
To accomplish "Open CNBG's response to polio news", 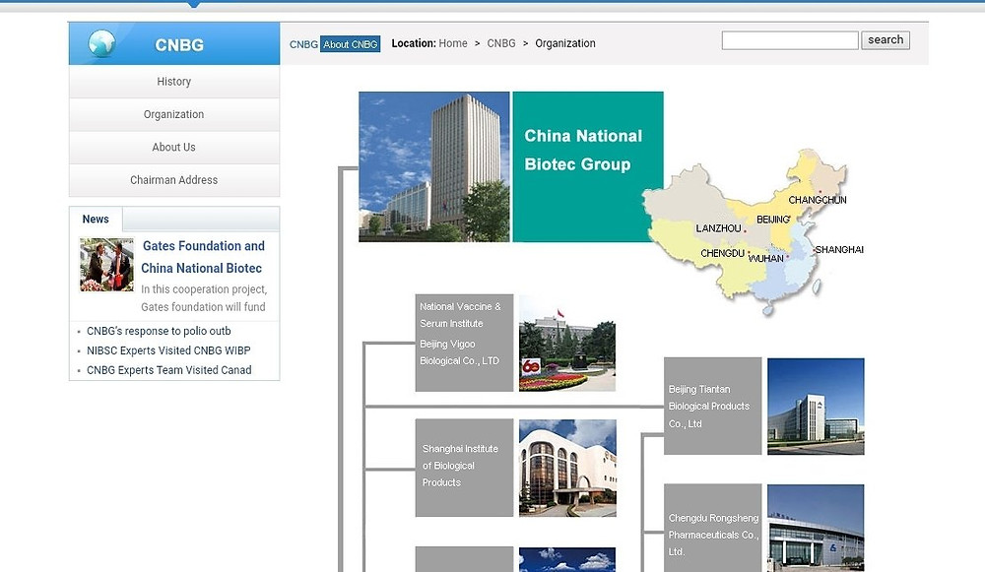I will pyautogui.click(x=159, y=331).
